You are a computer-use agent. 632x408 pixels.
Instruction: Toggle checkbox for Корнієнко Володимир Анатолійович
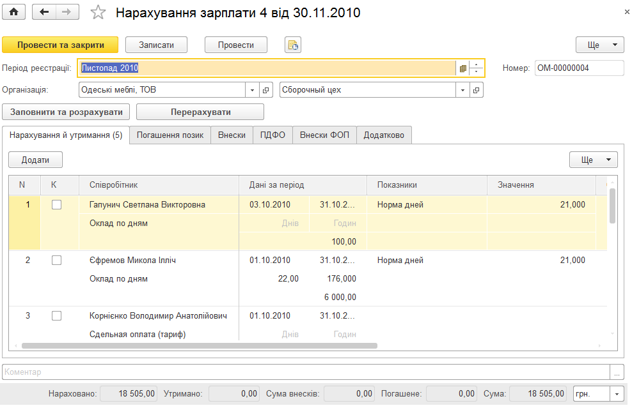(x=56, y=316)
